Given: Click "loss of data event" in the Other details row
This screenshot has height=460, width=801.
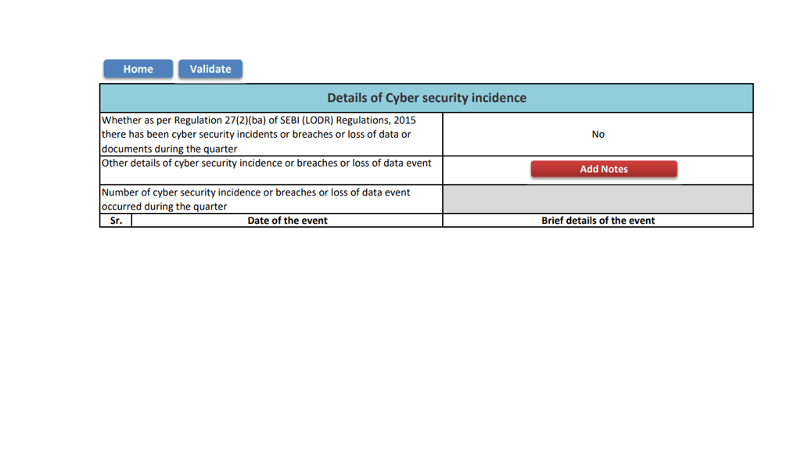Looking at the screenshot, I should (x=390, y=164).
